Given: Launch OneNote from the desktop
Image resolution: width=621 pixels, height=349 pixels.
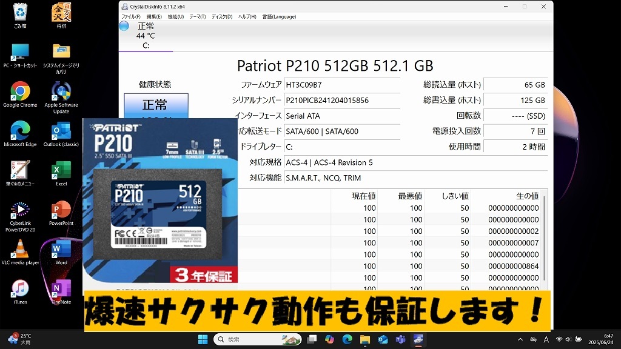Looking at the screenshot, I should [61, 292].
